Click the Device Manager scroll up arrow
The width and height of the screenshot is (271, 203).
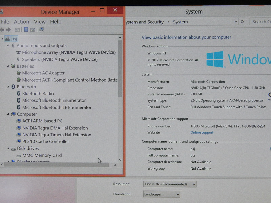pyautogui.click(x=120, y=38)
